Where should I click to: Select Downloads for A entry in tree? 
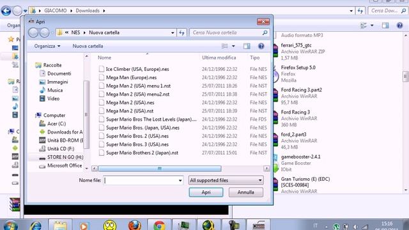[x=61, y=132]
